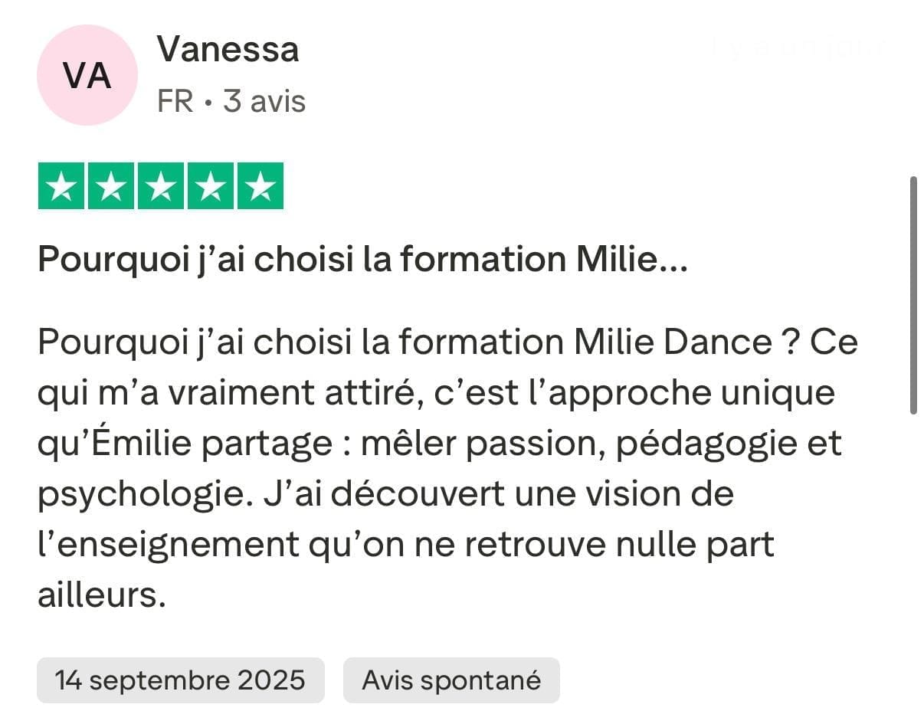
Task: Click the vertical scrollbar thumb
Action: click(x=913, y=295)
